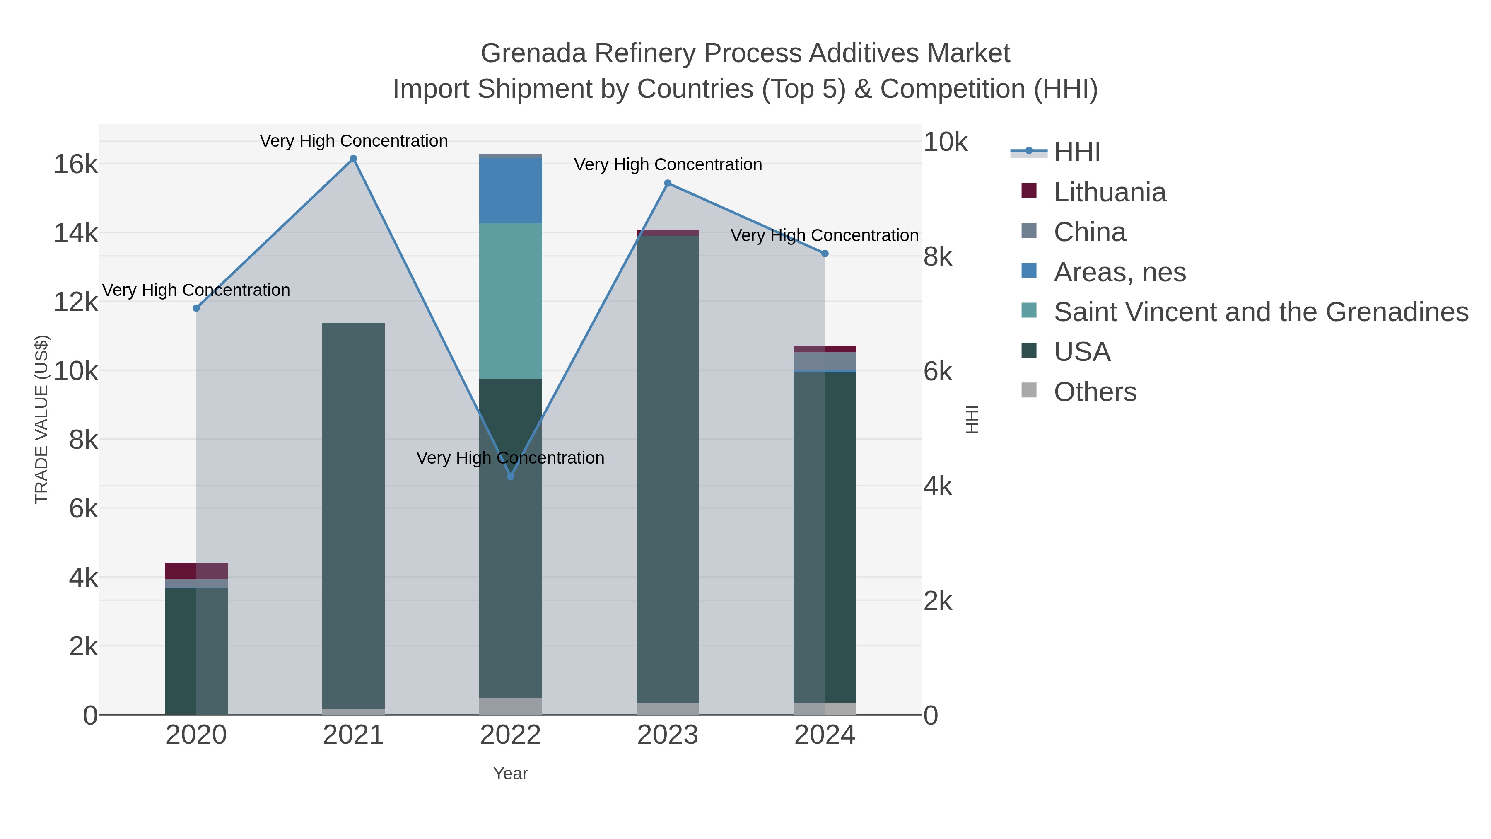Click the vertical HHI right axis title
1491x839 pixels.
click(972, 419)
